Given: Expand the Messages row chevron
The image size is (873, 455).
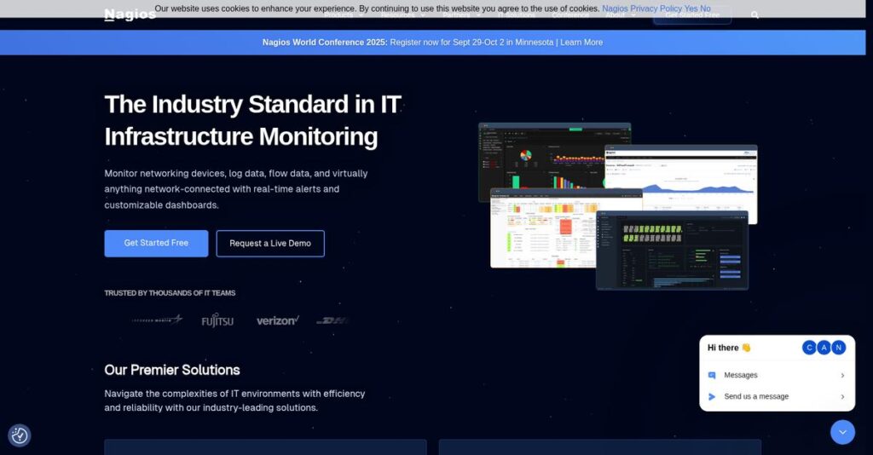Looking at the screenshot, I should tap(842, 376).
